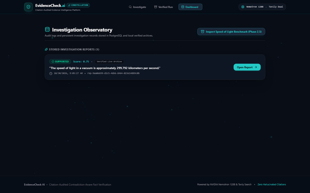
Task: Click the Verified Live Archive tag
Action: tap(109, 61)
